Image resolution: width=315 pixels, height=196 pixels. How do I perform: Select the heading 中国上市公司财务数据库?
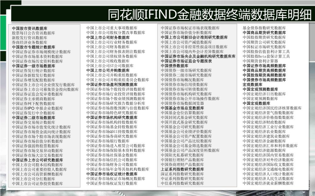coord(108,37)
